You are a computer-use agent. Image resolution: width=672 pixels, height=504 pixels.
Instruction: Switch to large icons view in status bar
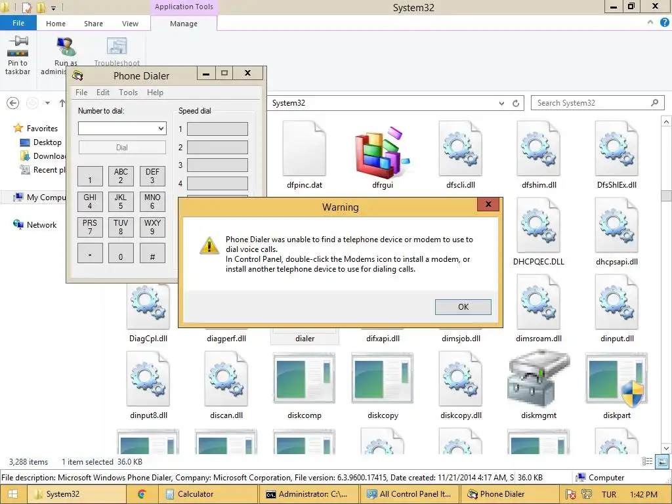coord(663,462)
